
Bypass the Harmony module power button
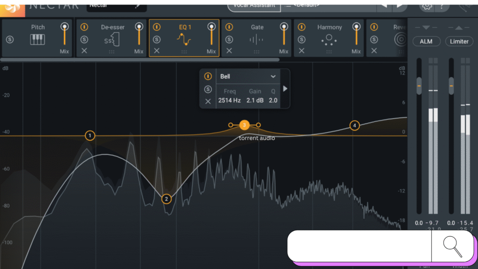pyautogui.click(x=302, y=27)
